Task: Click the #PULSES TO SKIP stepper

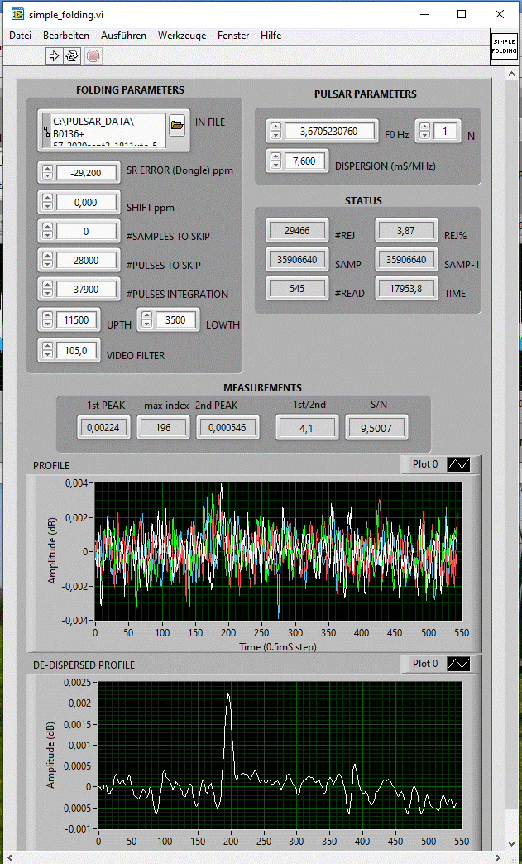Action: 47,260
